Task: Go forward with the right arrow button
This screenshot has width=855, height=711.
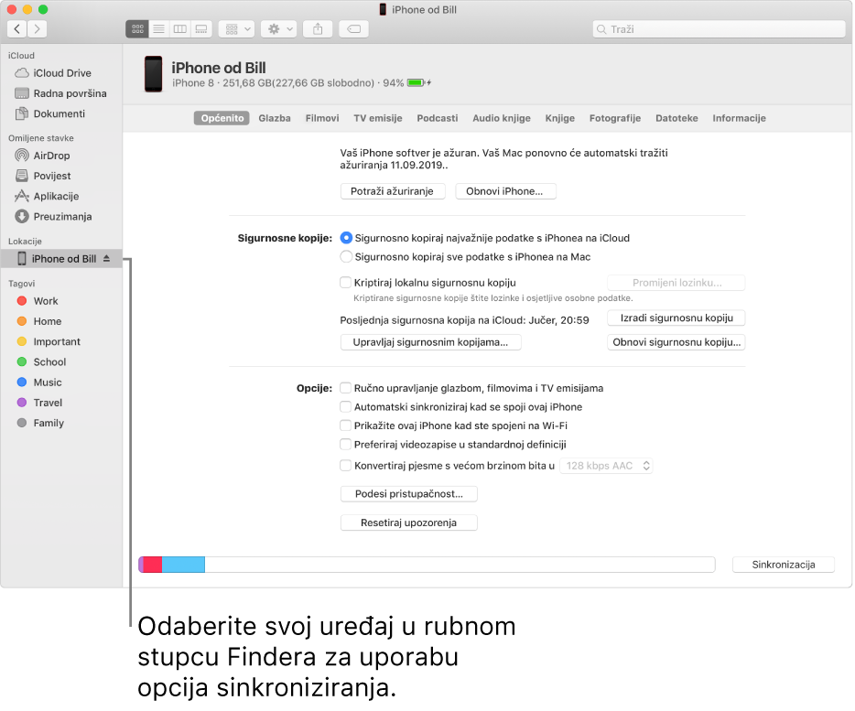Action: pyautogui.click(x=37, y=29)
